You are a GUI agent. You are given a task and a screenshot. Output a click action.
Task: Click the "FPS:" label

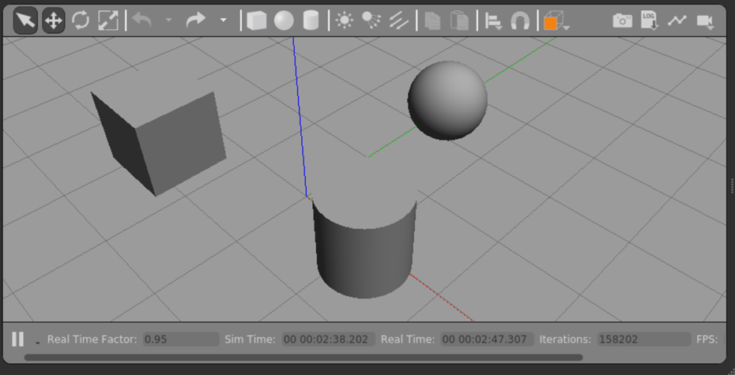click(x=707, y=339)
